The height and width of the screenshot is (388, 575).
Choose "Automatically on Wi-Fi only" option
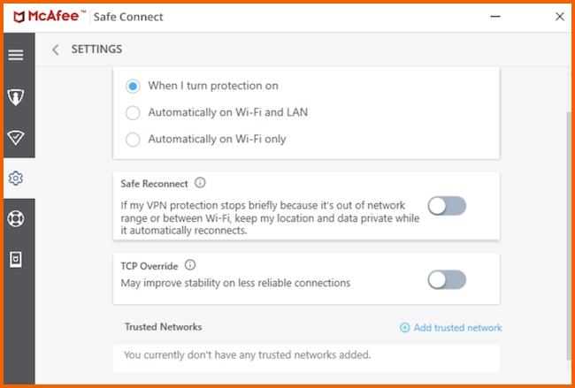pos(133,140)
